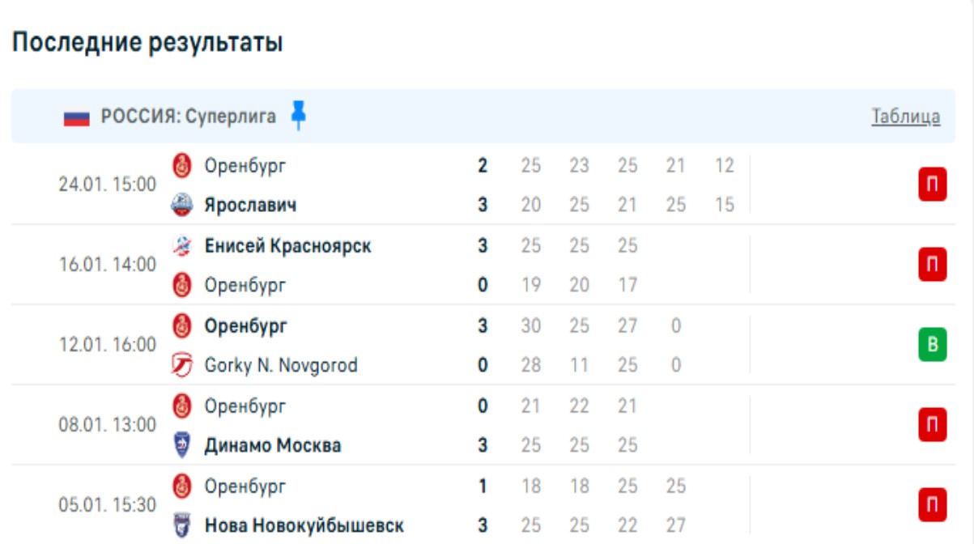The height and width of the screenshot is (544, 974).
Task: Click the red П badge for 24.01 match
Action: click(x=932, y=185)
